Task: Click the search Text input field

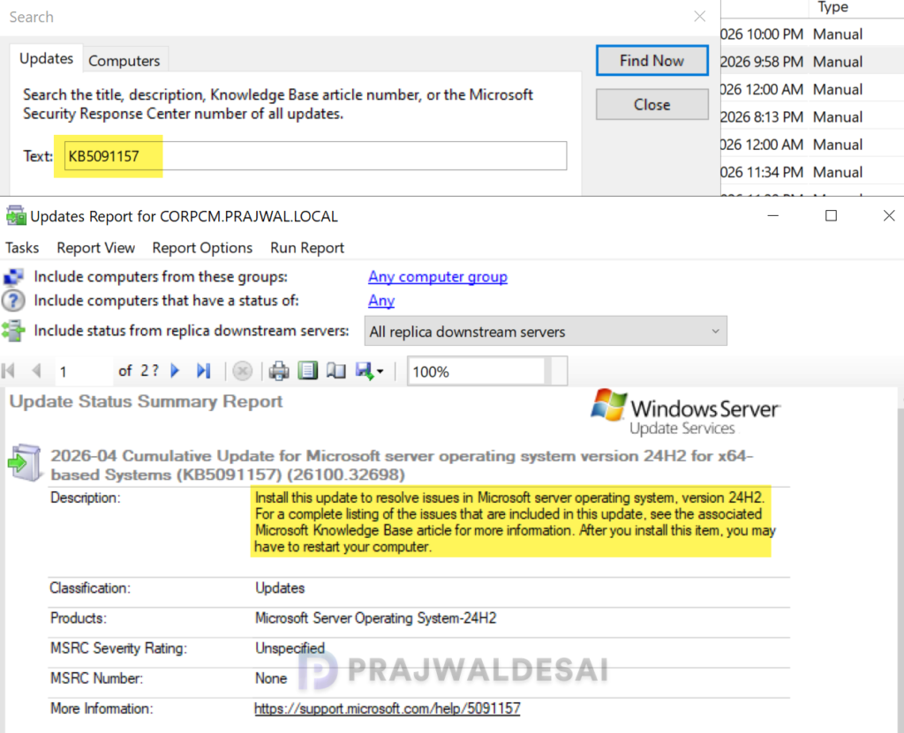Action: click(315, 155)
